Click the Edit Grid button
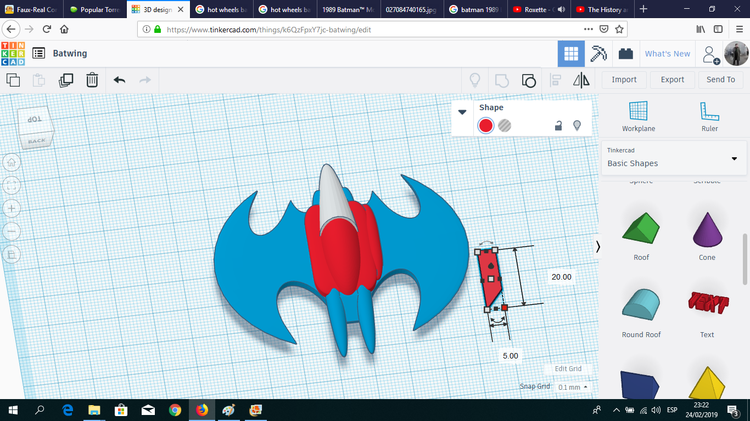Viewport: 750px width, 421px height. pyautogui.click(x=568, y=369)
